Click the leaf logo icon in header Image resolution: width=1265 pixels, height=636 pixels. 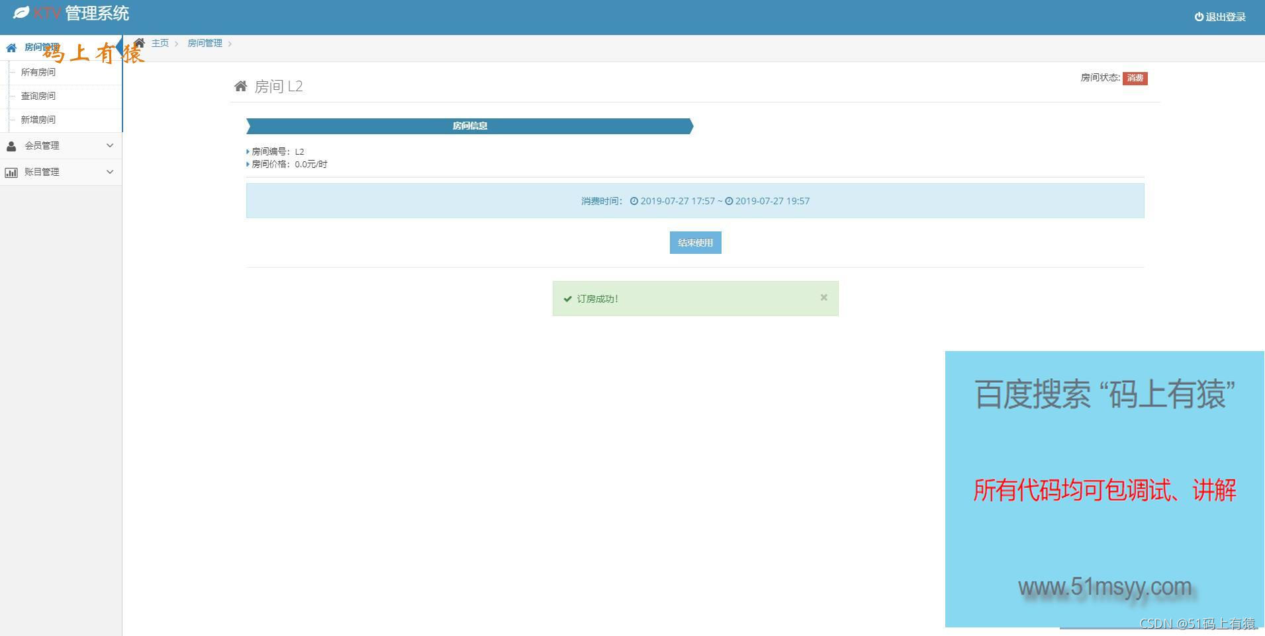[x=21, y=13]
